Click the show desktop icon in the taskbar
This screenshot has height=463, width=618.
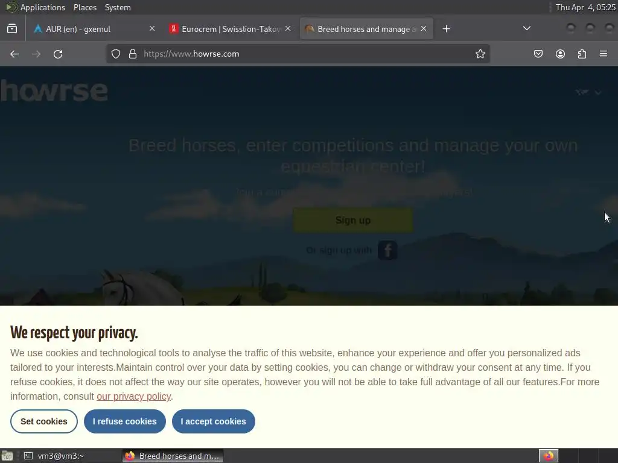click(7, 456)
